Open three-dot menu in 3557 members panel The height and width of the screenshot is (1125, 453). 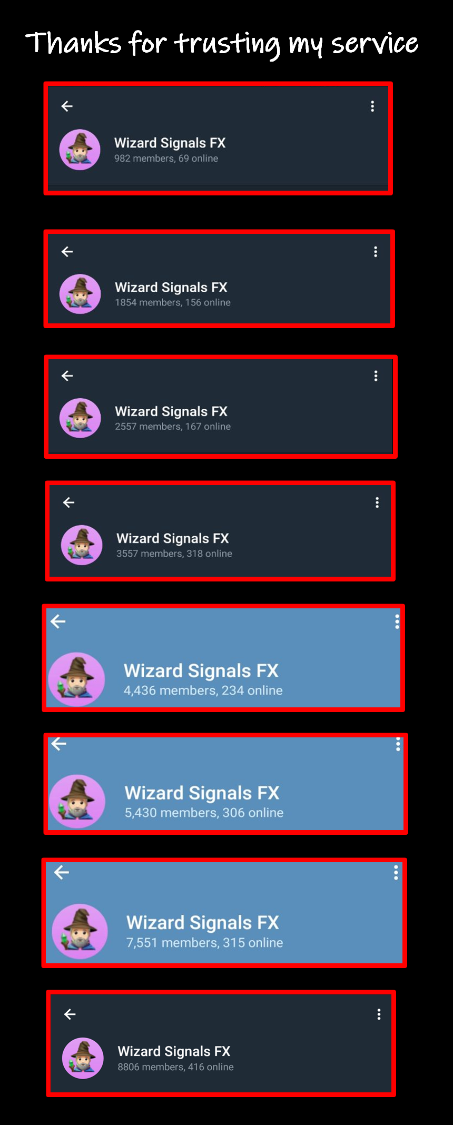(x=377, y=502)
